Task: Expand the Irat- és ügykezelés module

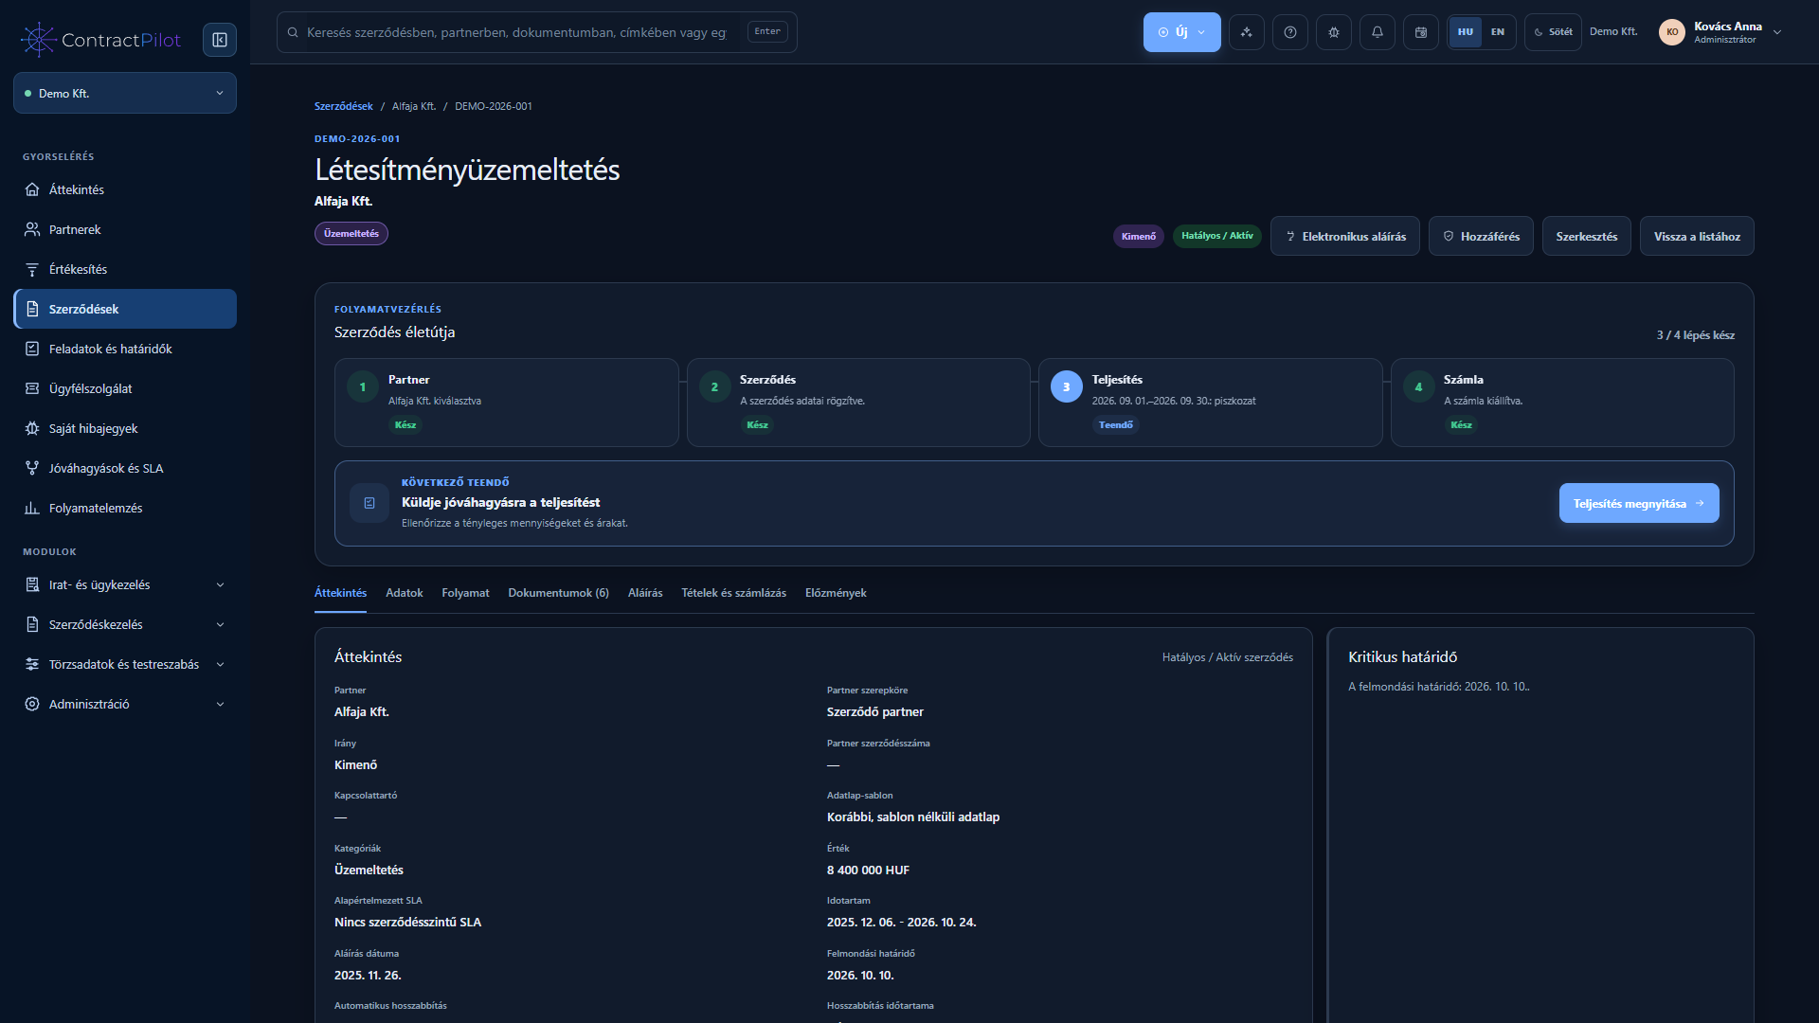Action: point(125,584)
